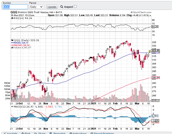Click the 16-Mar-2021 10:22am timestamp
The height and width of the screenshot is (134, 172).
pyautogui.click(x=22, y=15)
